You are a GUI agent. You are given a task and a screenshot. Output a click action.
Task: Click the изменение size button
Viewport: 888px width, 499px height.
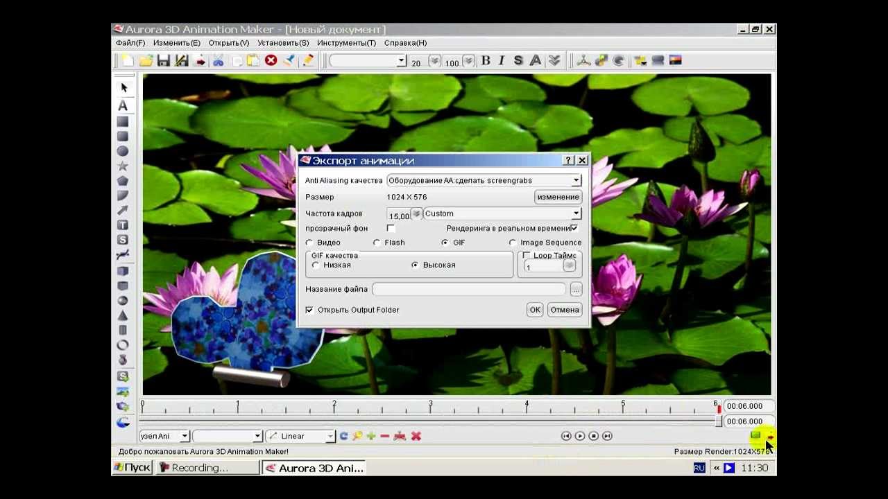pos(558,197)
